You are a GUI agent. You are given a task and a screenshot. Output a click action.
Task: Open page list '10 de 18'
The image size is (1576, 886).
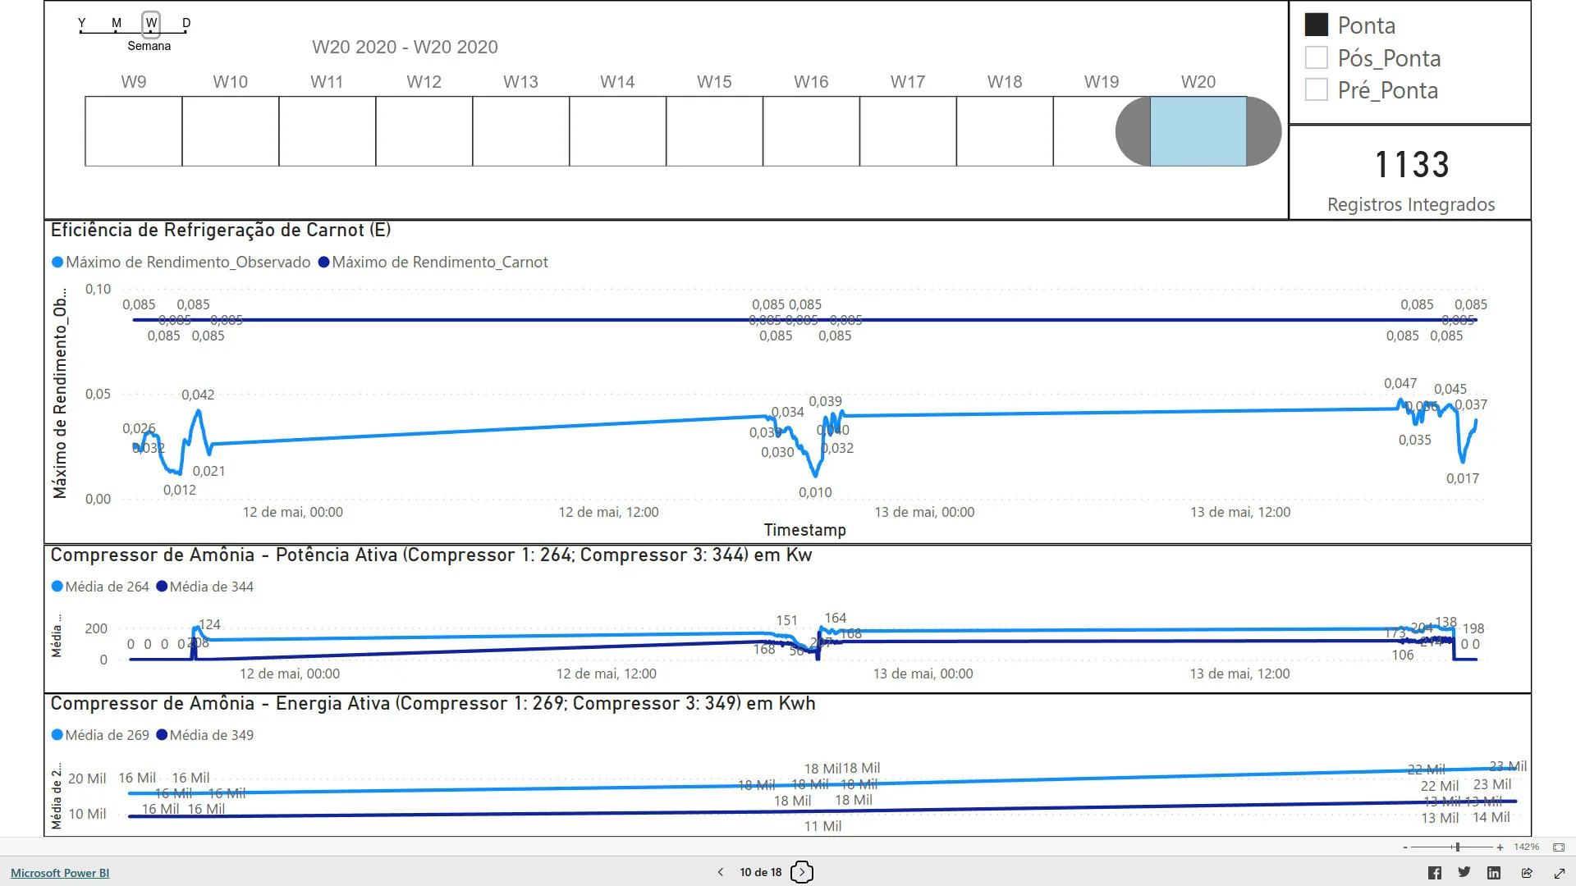click(760, 872)
